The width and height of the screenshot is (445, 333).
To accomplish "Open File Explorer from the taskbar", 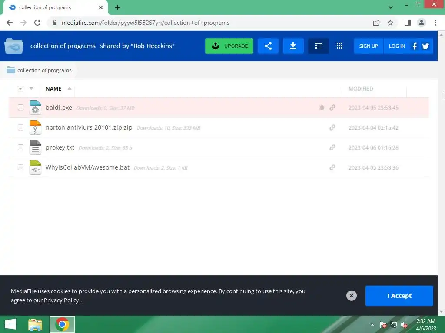I will point(35,324).
